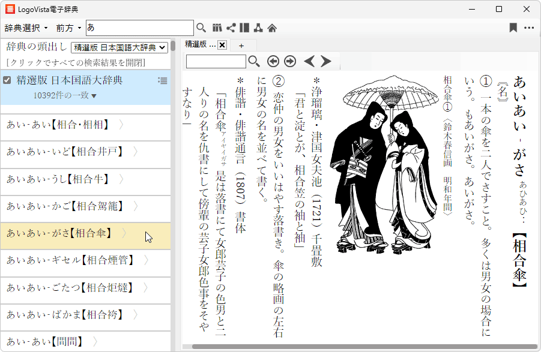Open the 辞典選択 dropdown menu
Screen dimensions: 541x352
[26, 28]
